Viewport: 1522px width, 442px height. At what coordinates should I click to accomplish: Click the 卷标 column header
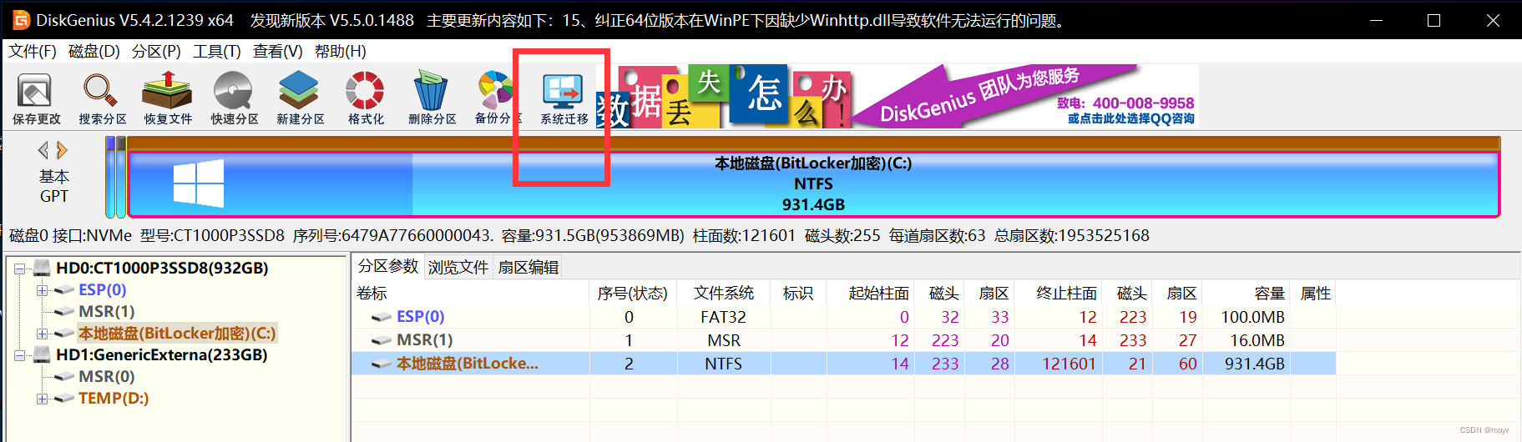tap(471, 293)
